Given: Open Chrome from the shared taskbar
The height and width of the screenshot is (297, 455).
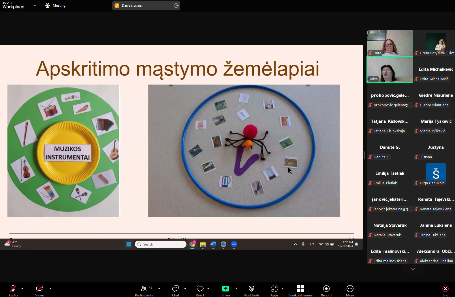Looking at the screenshot, I should [192, 244].
